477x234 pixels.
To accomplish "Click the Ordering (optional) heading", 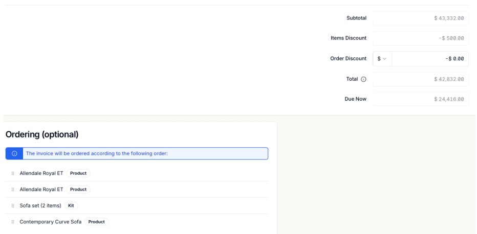I will click(42, 134).
